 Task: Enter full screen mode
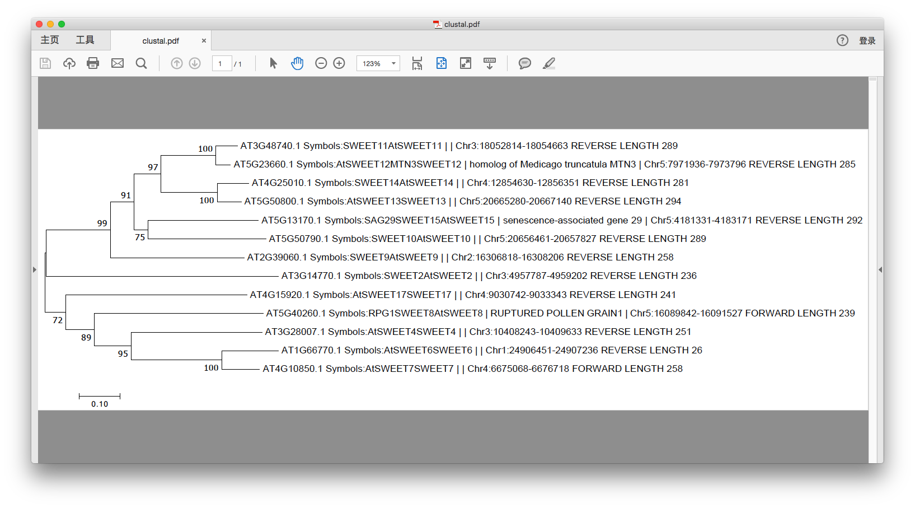point(466,63)
